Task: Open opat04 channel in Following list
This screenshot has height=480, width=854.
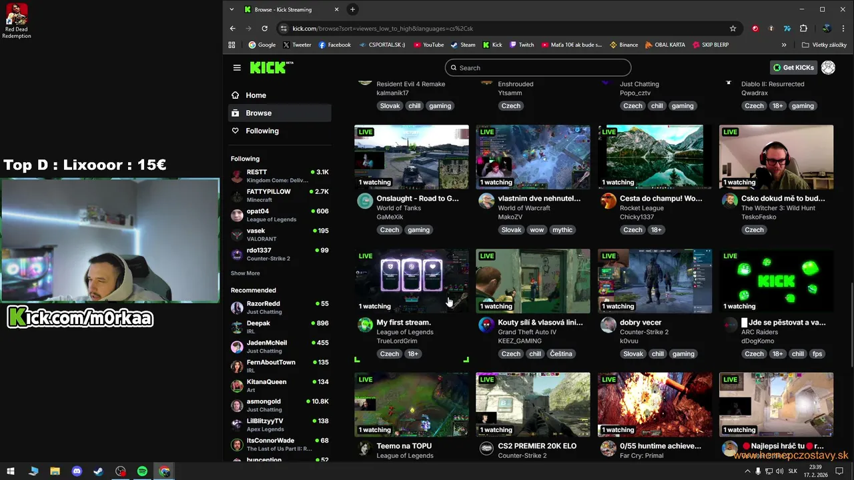Action: 280,215
